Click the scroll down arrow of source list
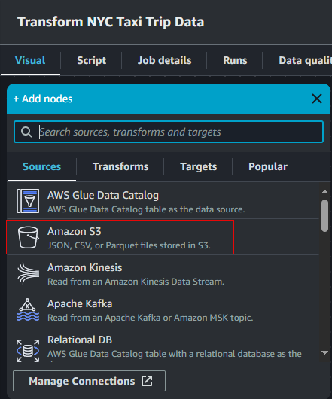Image resolution: width=332 pixels, height=399 pixels. pyautogui.click(x=324, y=352)
